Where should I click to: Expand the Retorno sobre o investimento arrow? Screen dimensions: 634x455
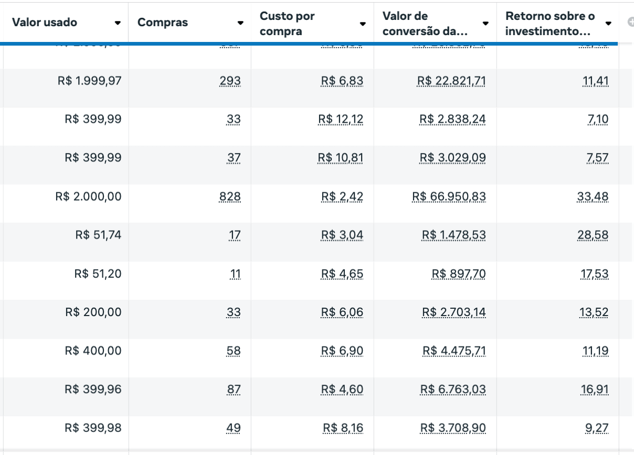click(x=608, y=24)
